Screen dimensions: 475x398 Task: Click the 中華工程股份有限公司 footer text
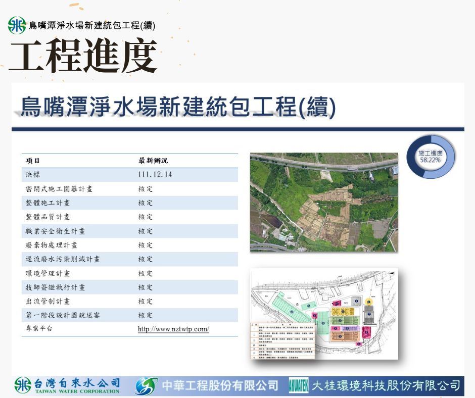[x=220, y=386]
